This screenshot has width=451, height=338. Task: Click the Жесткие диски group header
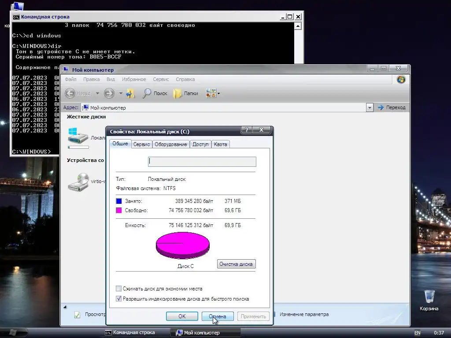point(86,117)
